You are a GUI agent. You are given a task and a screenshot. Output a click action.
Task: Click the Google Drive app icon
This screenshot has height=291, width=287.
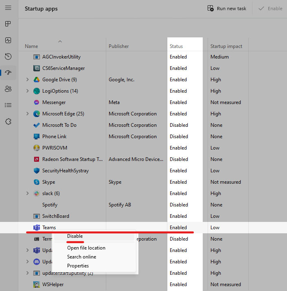36,80
